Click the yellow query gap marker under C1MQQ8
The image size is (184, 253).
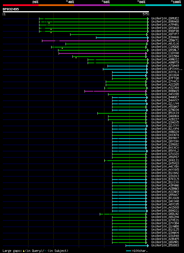(62, 48)
